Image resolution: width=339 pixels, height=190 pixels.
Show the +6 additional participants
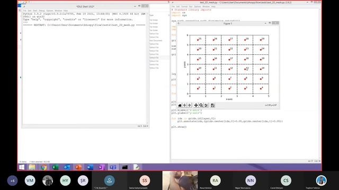pos(12,180)
